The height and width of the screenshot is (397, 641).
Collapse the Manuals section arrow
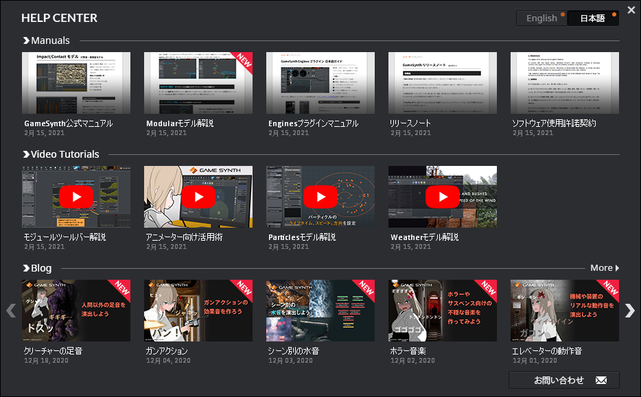(x=26, y=40)
